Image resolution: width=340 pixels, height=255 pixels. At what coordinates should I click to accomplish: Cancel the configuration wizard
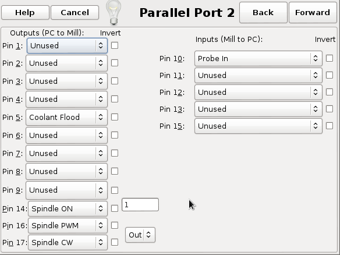coord(75,13)
